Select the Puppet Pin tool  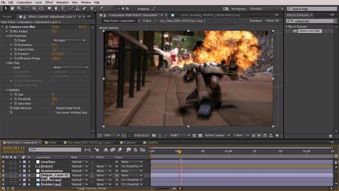tap(101, 8)
